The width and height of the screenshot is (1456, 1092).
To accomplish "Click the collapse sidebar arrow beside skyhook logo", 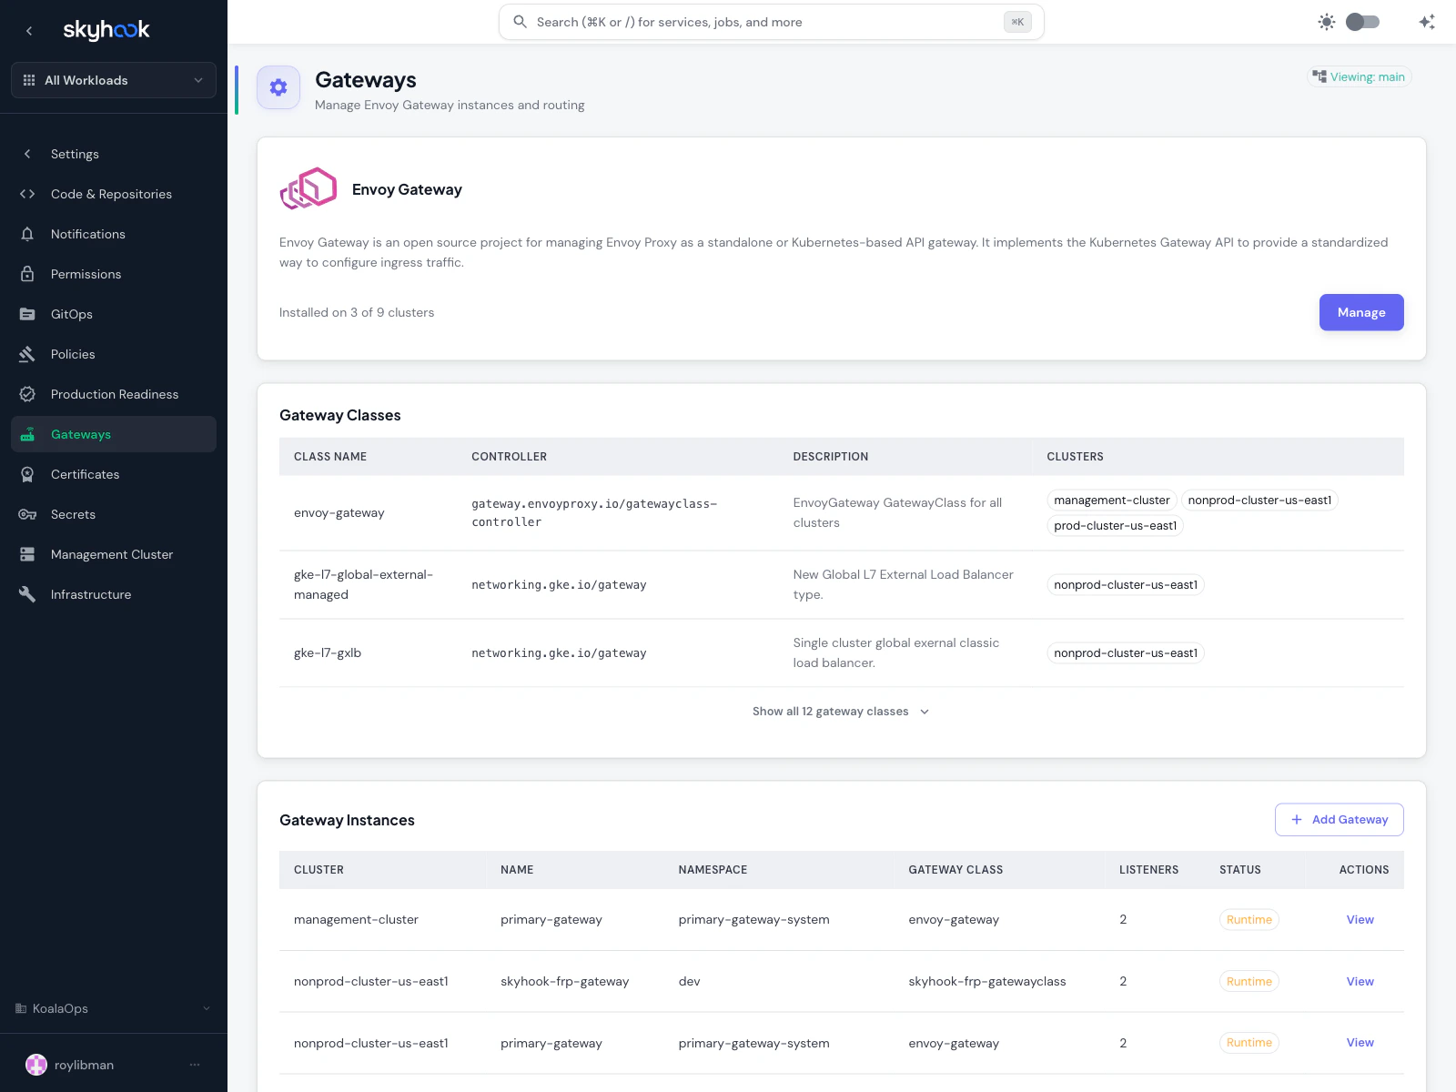I will point(29,31).
